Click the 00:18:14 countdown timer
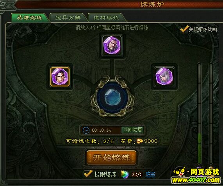The width and height of the screenshot is (223, 186). pyautogui.click(x=101, y=130)
